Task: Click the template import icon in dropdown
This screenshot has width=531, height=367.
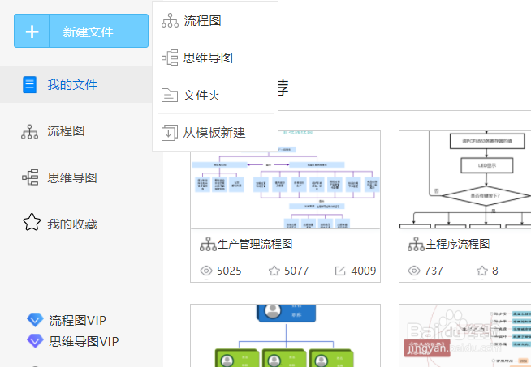Action: tap(170, 133)
